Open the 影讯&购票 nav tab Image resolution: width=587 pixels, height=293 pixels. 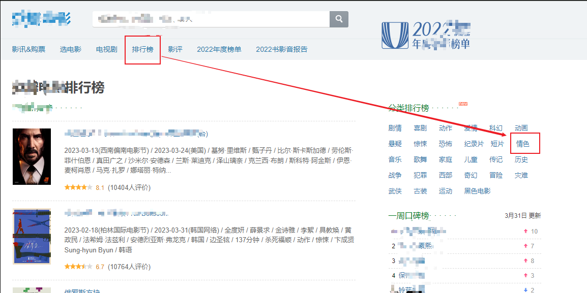click(28, 49)
